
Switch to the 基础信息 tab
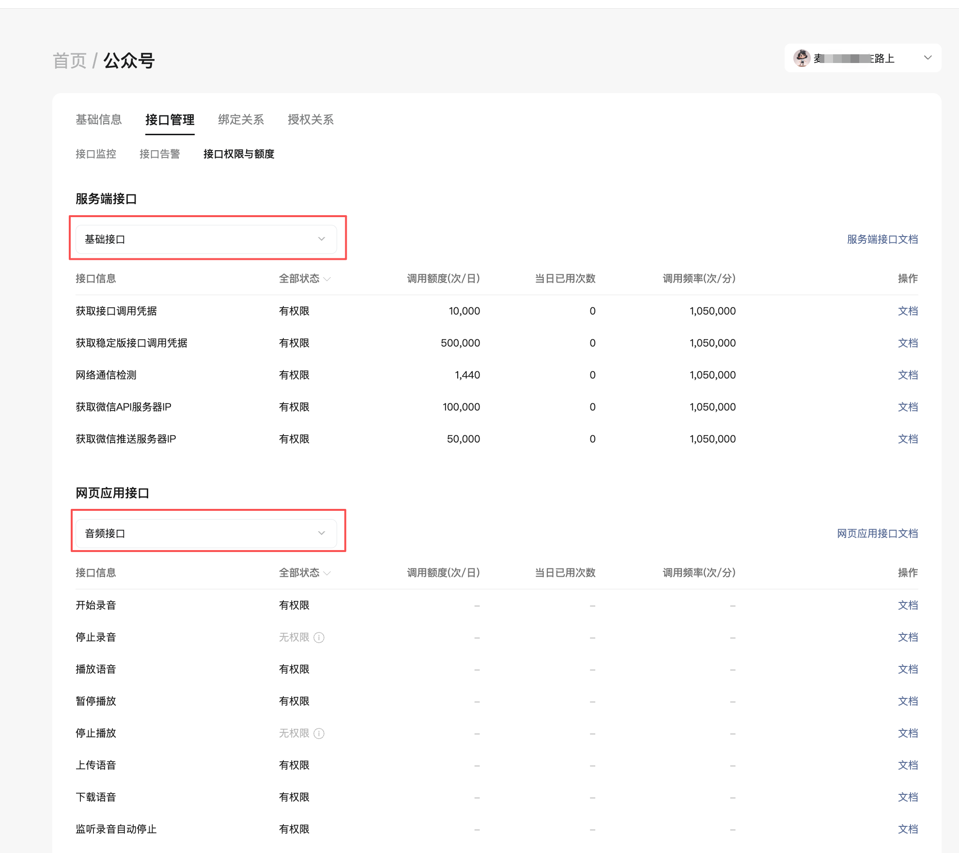tap(98, 120)
